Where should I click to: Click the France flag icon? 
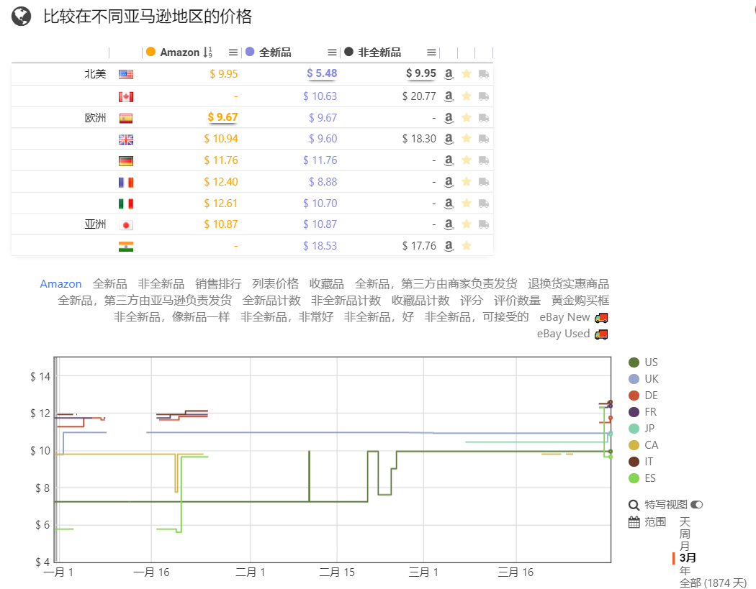pos(126,183)
